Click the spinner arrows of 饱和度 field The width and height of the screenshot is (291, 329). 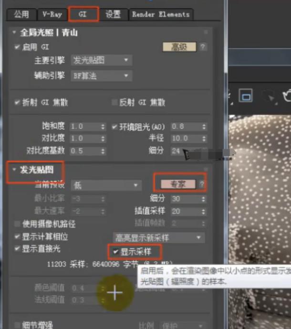tap(103, 127)
